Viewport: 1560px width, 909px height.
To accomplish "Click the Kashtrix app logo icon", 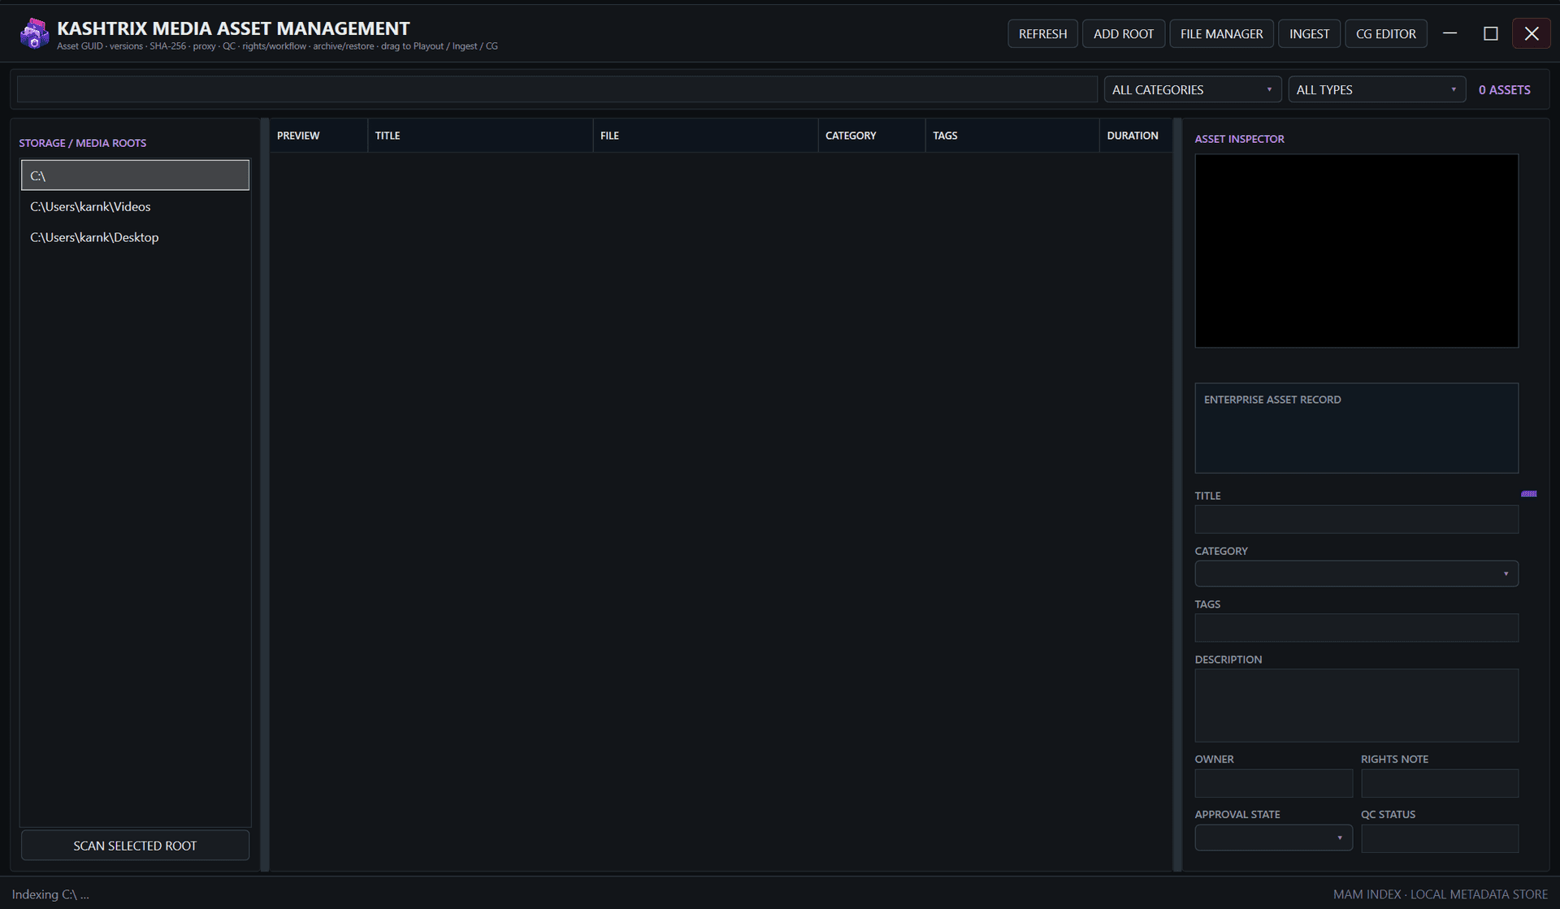I will (x=34, y=33).
